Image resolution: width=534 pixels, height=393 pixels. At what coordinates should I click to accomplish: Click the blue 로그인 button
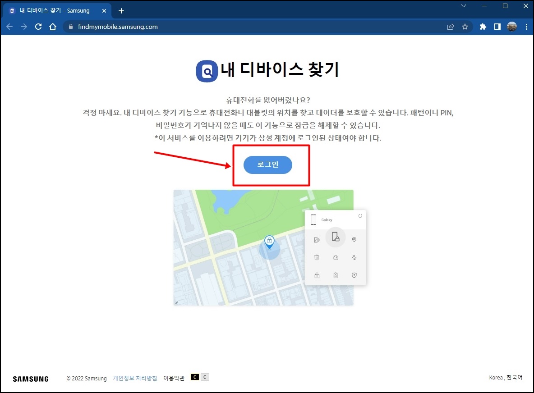[x=268, y=165]
